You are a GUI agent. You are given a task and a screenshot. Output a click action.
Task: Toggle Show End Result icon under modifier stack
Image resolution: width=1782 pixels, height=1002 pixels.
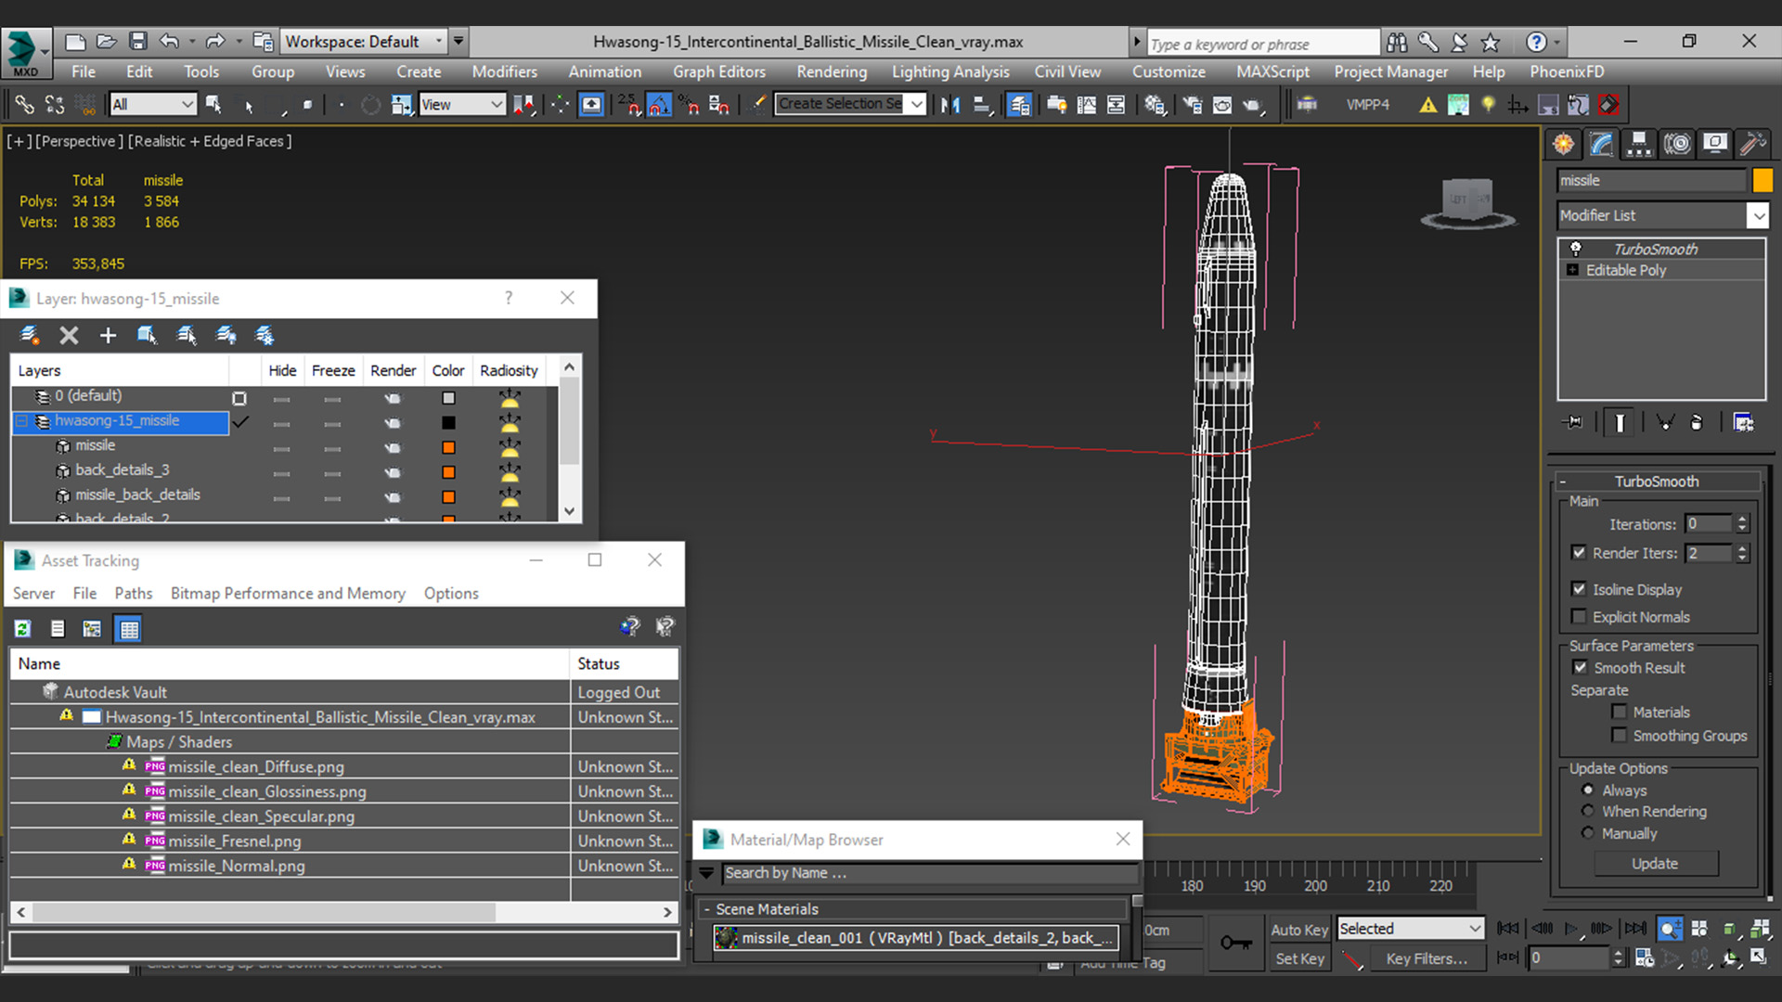[1620, 422]
